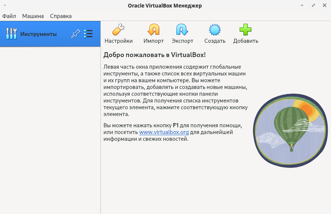331x214 pixels.
Task: Click the wrench and screwdriver tools icon
Action: coord(11,34)
